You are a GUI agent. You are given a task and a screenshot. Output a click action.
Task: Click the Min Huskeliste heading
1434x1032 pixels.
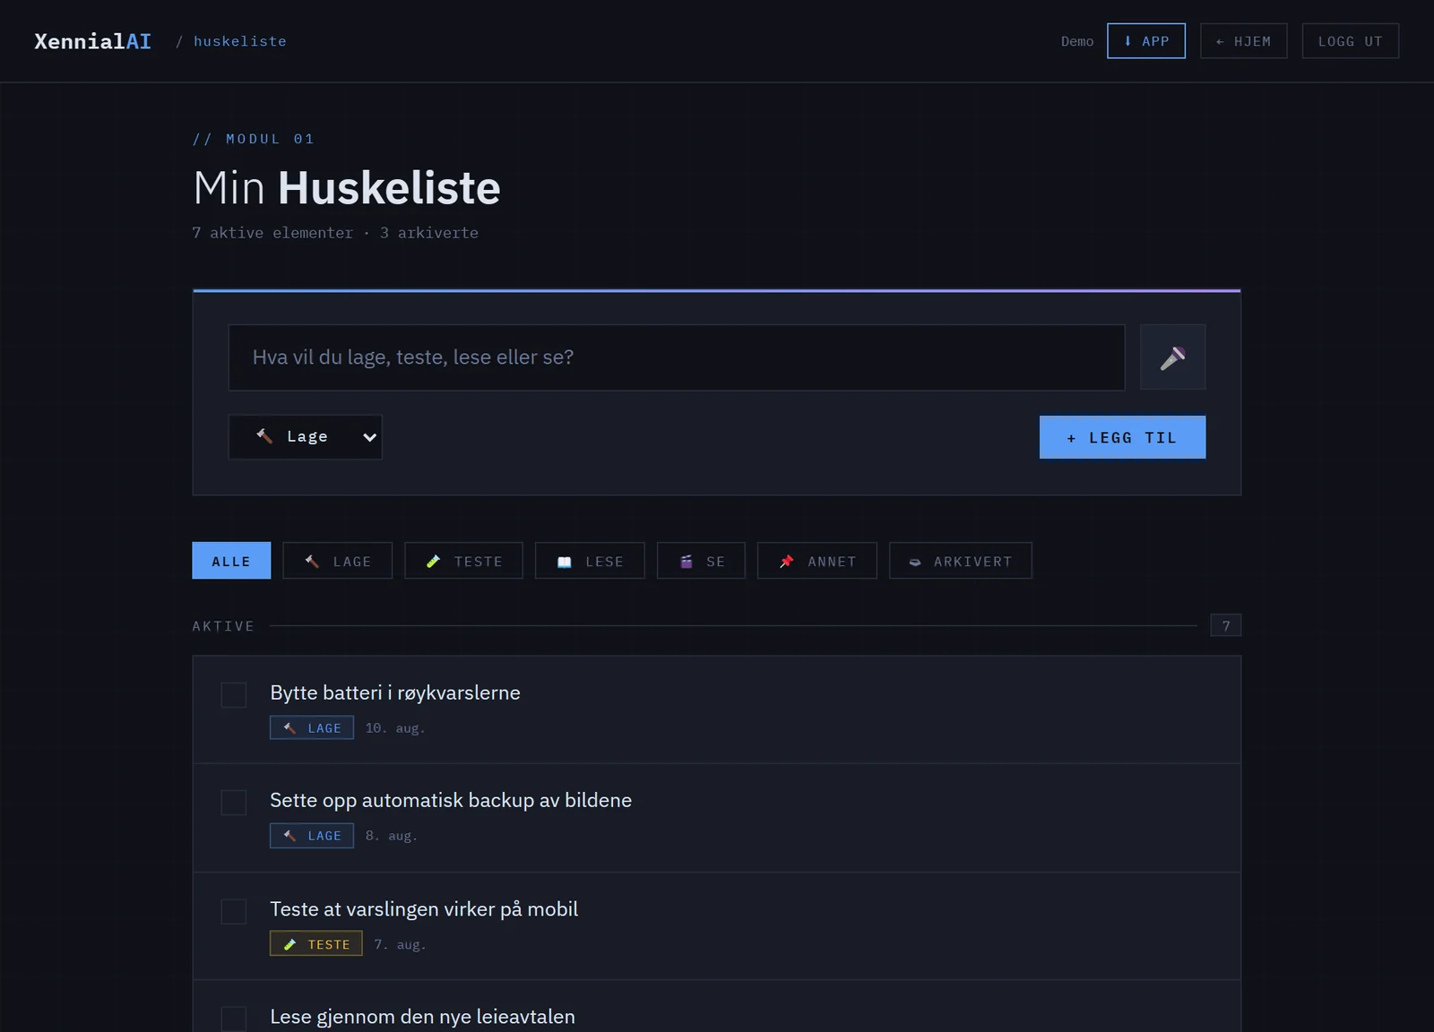tap(347, 188)
